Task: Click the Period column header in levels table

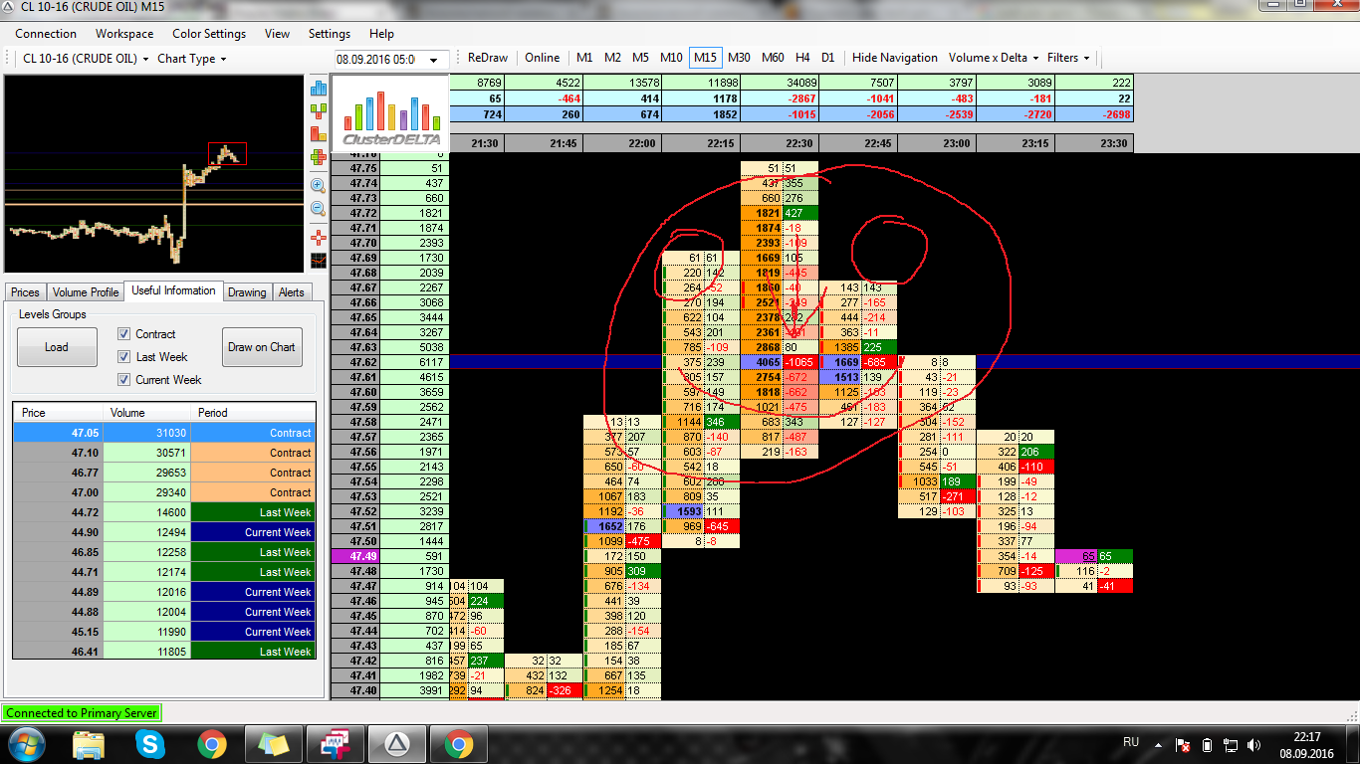Action: (x=253, y=412)
